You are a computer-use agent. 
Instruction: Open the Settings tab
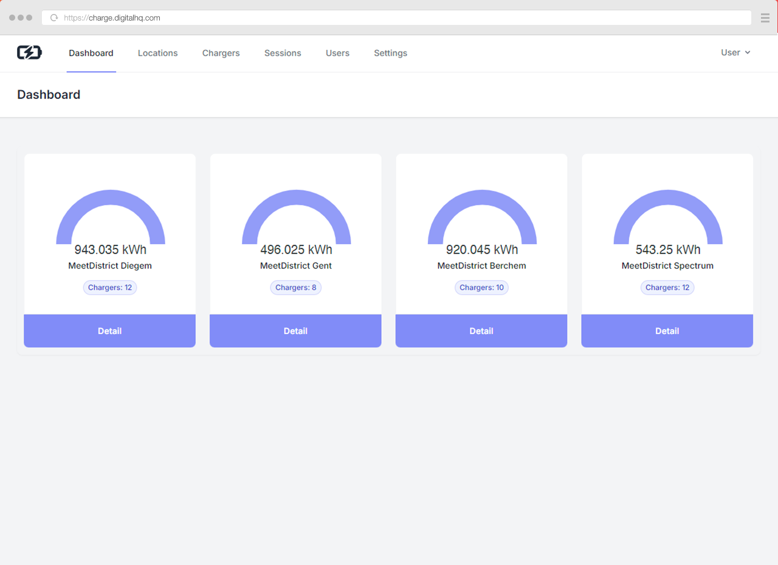pos(390,53)
